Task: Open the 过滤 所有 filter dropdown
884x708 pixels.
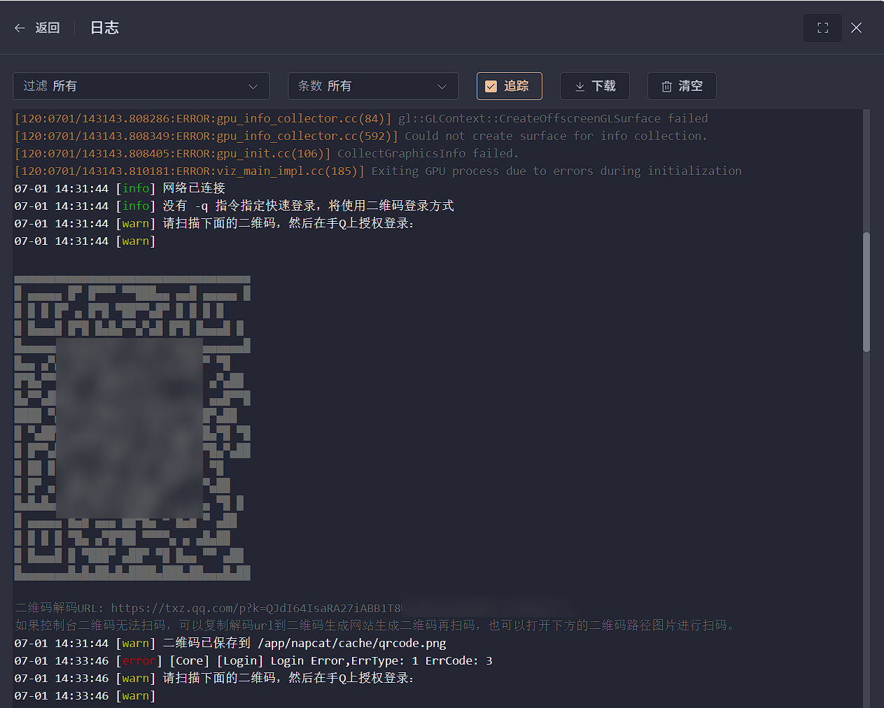Action: point(141,86)
